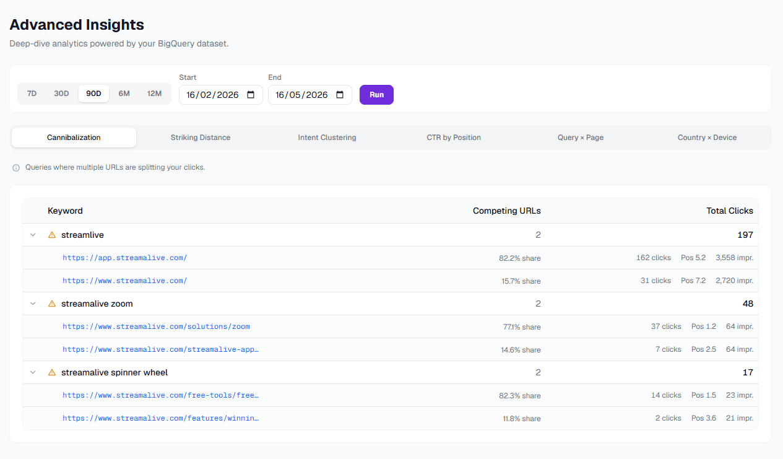This screenshot has width=783, height=459.
Task: Click the 77.1% share value
Action: 522,327
